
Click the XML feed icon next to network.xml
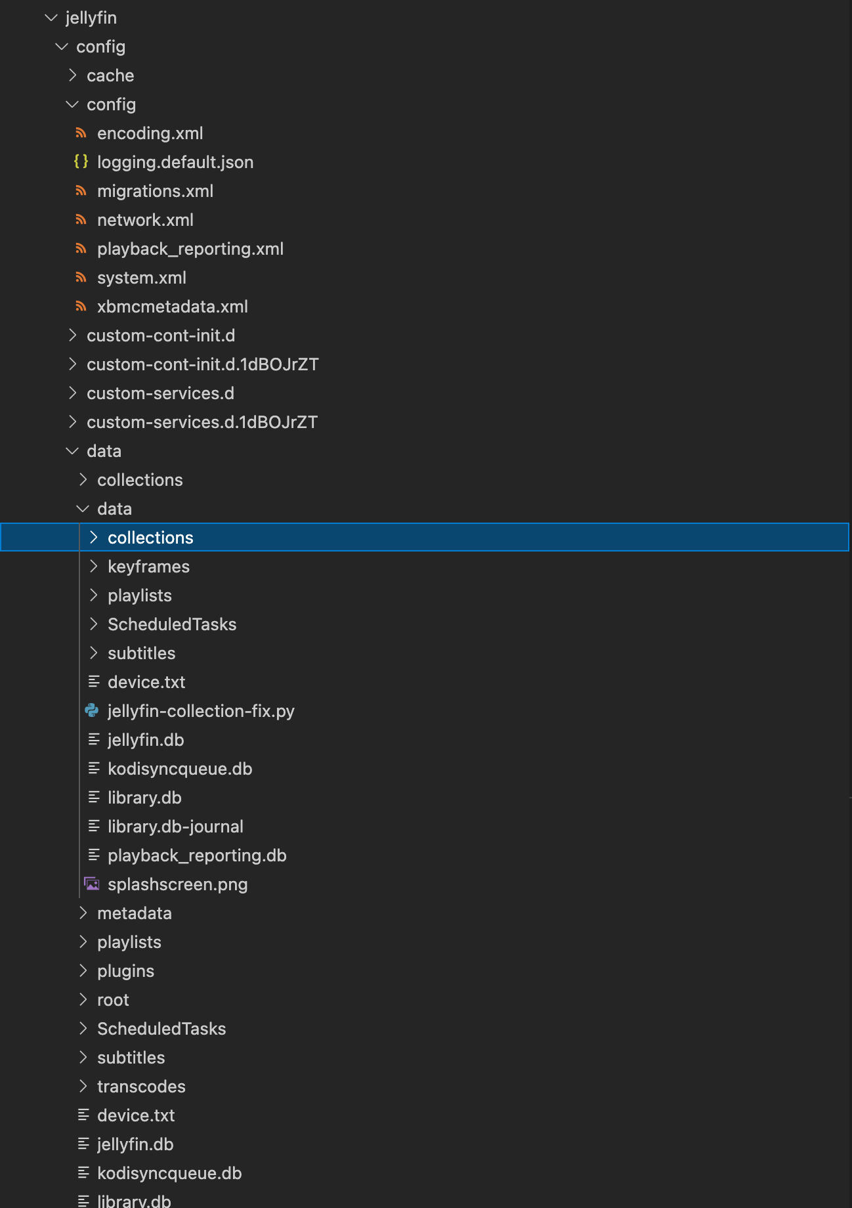(x=81, y=219)
